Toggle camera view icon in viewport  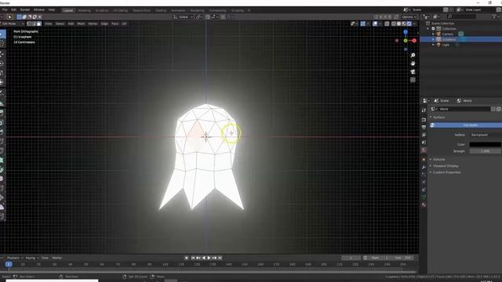413,71
